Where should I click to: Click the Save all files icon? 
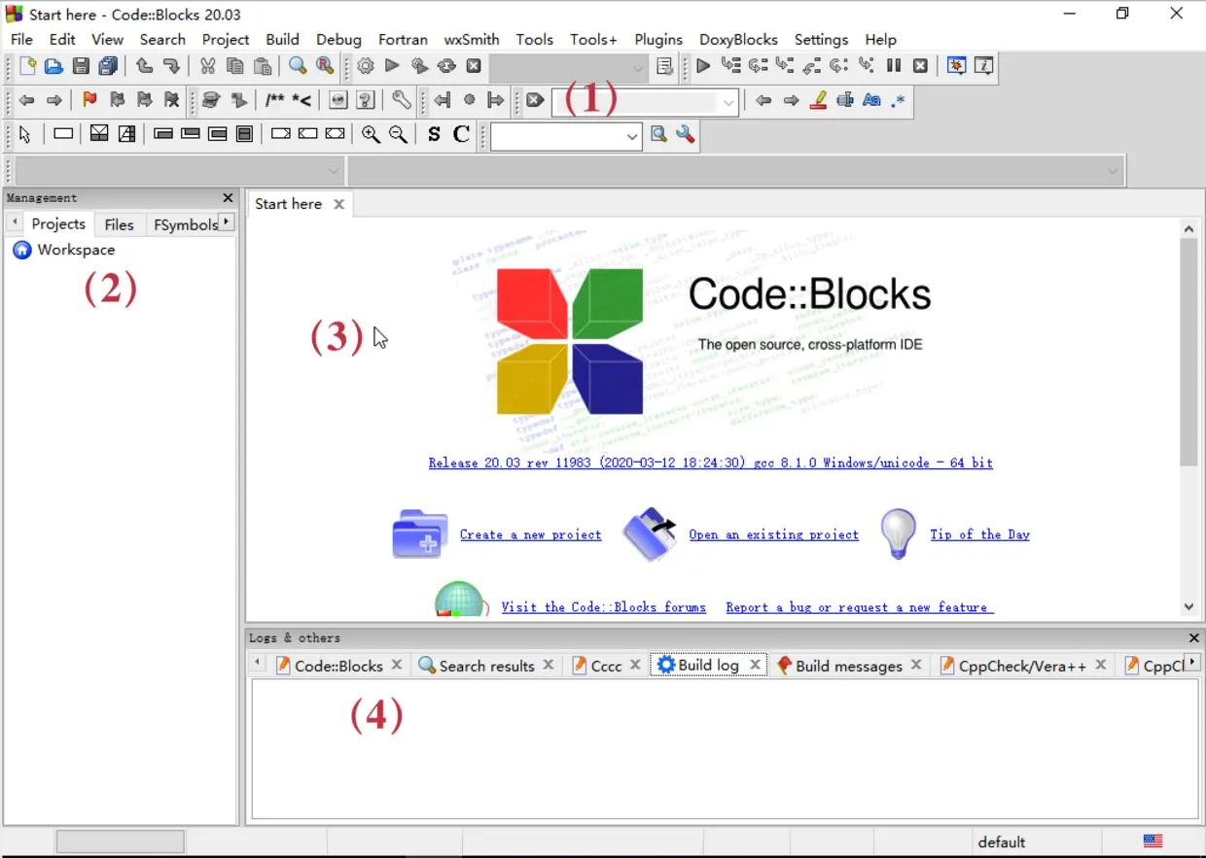(108, 66)
